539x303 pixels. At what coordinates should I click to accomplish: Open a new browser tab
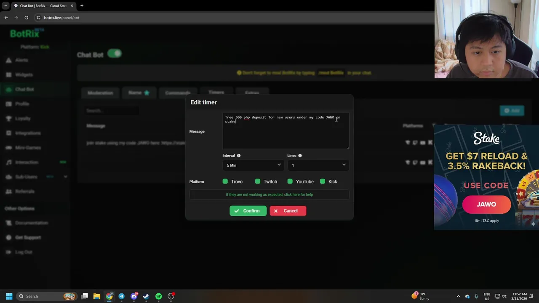coord(82,6)
